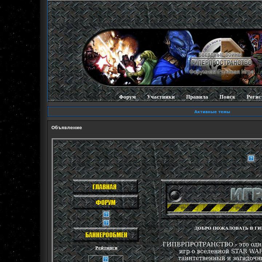This screenshot has width=262, height=262.
Task: Click the Объявление heading text
Action: [x=67, y=128]
